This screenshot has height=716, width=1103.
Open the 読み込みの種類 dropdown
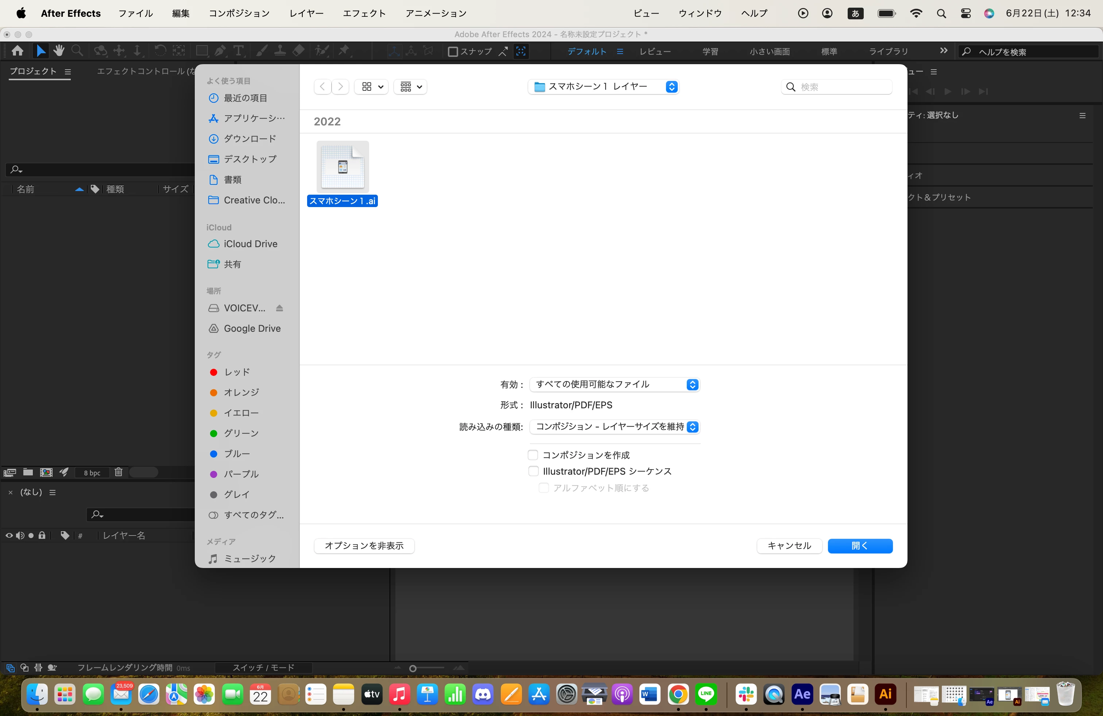coord(614,427)
